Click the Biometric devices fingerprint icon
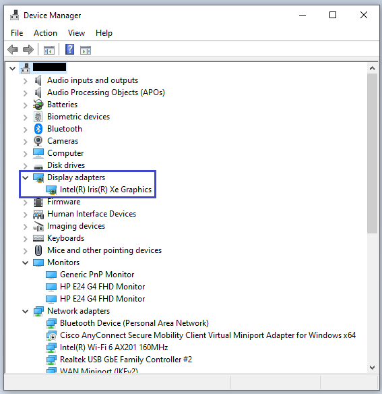Viewport: 382px width, 394px height. [x=38, y=117]
